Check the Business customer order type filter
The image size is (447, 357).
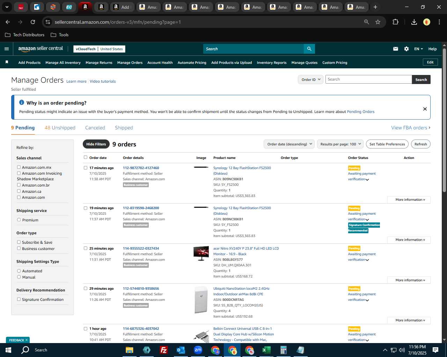pyautogui.click(x=19, y=249)
